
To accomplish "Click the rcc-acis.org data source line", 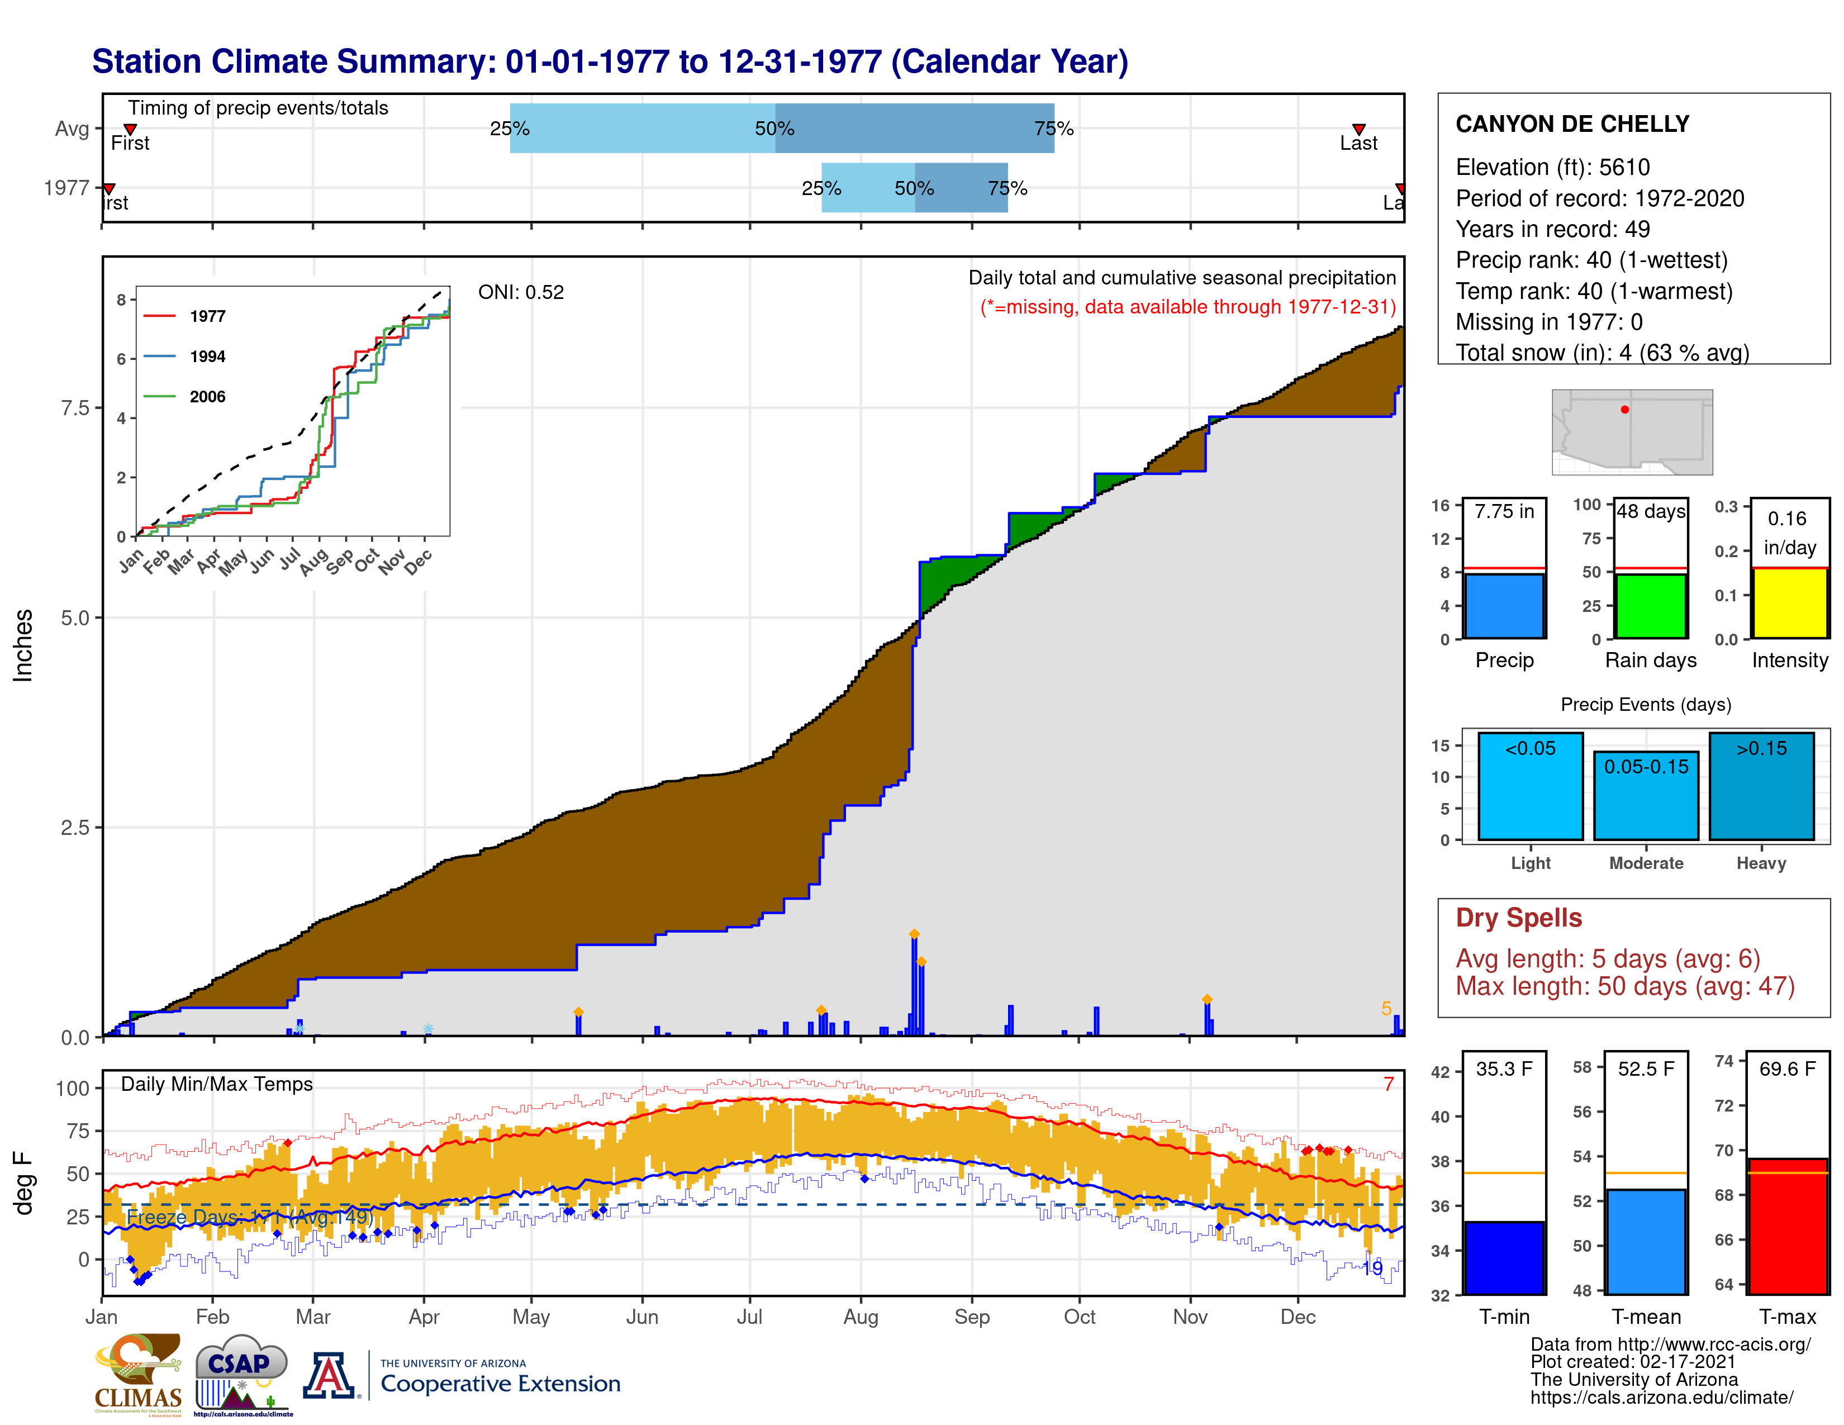I will [1671, 1345].
